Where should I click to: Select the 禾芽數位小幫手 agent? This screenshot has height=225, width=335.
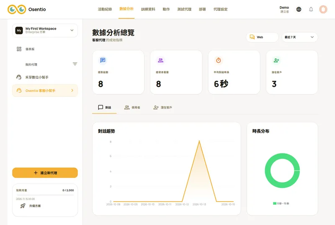pyautogui.click(x=45, y=77)
